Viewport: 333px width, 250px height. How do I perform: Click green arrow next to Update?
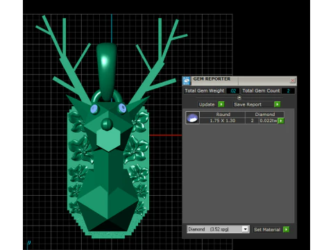pyautogui.click(x=221, y=104)
